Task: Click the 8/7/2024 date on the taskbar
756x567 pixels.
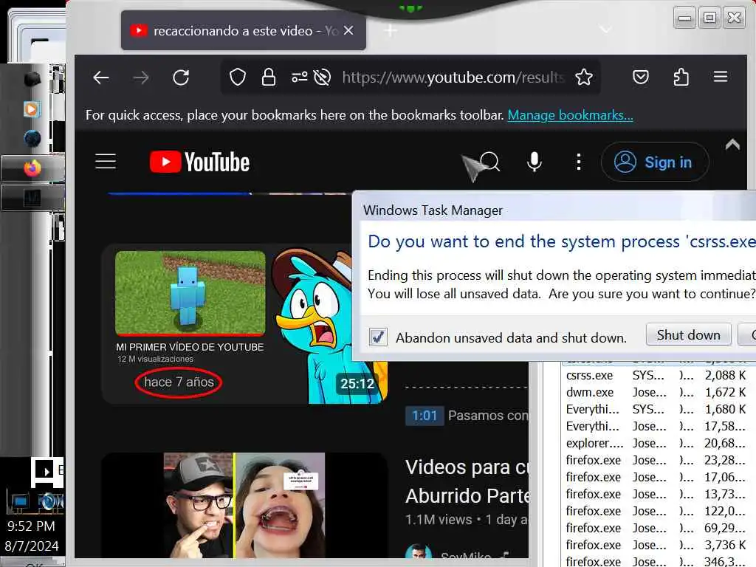Action: (x=32, y=546)
